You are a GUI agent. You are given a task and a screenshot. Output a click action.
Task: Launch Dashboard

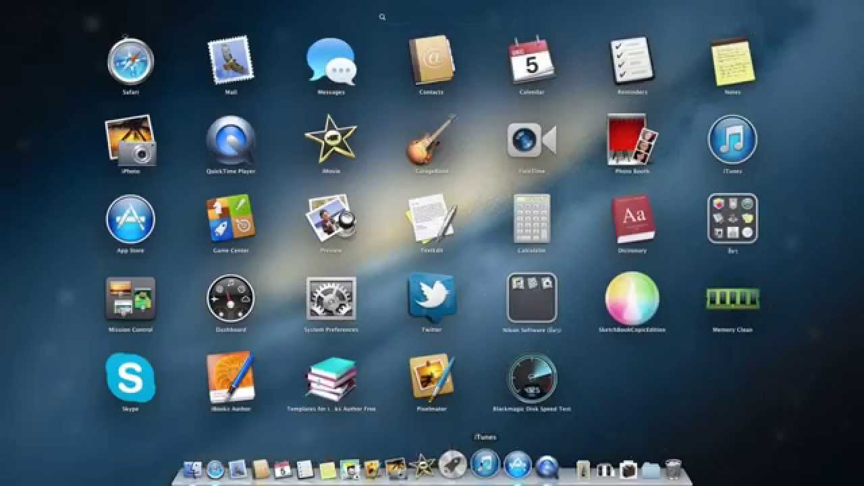point(230,298)
